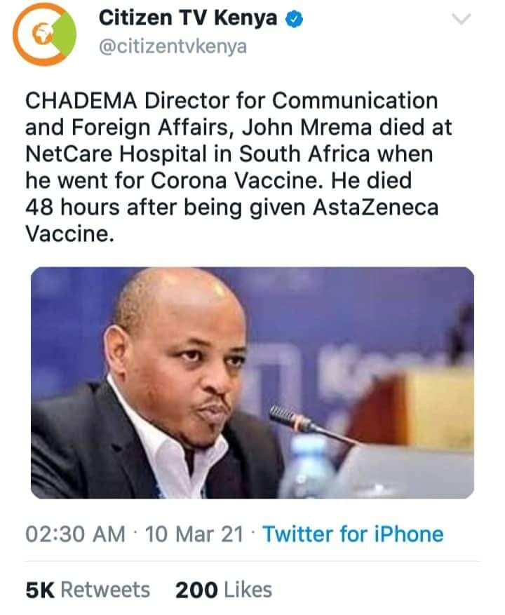Click the Twitter for iPhone source link
The image size is (505, 615).
(x=353, y=534)
